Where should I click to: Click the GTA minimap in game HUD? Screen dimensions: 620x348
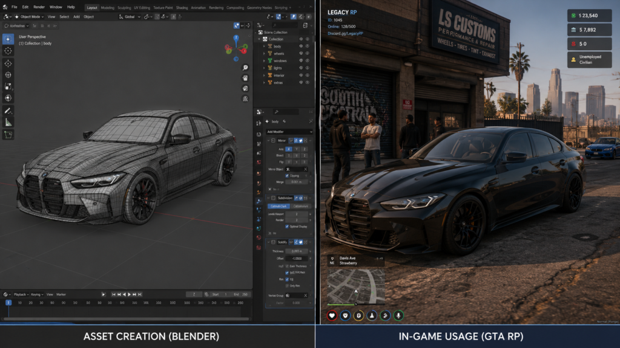(x=356, y=286)
